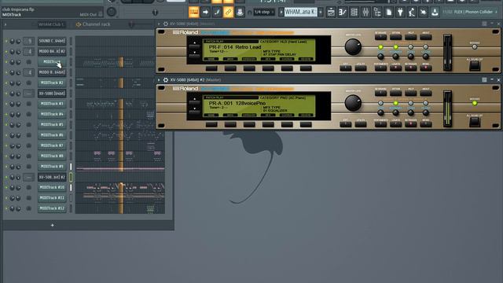Open gear settings of XV-5080 #2 window

[166, 80]
